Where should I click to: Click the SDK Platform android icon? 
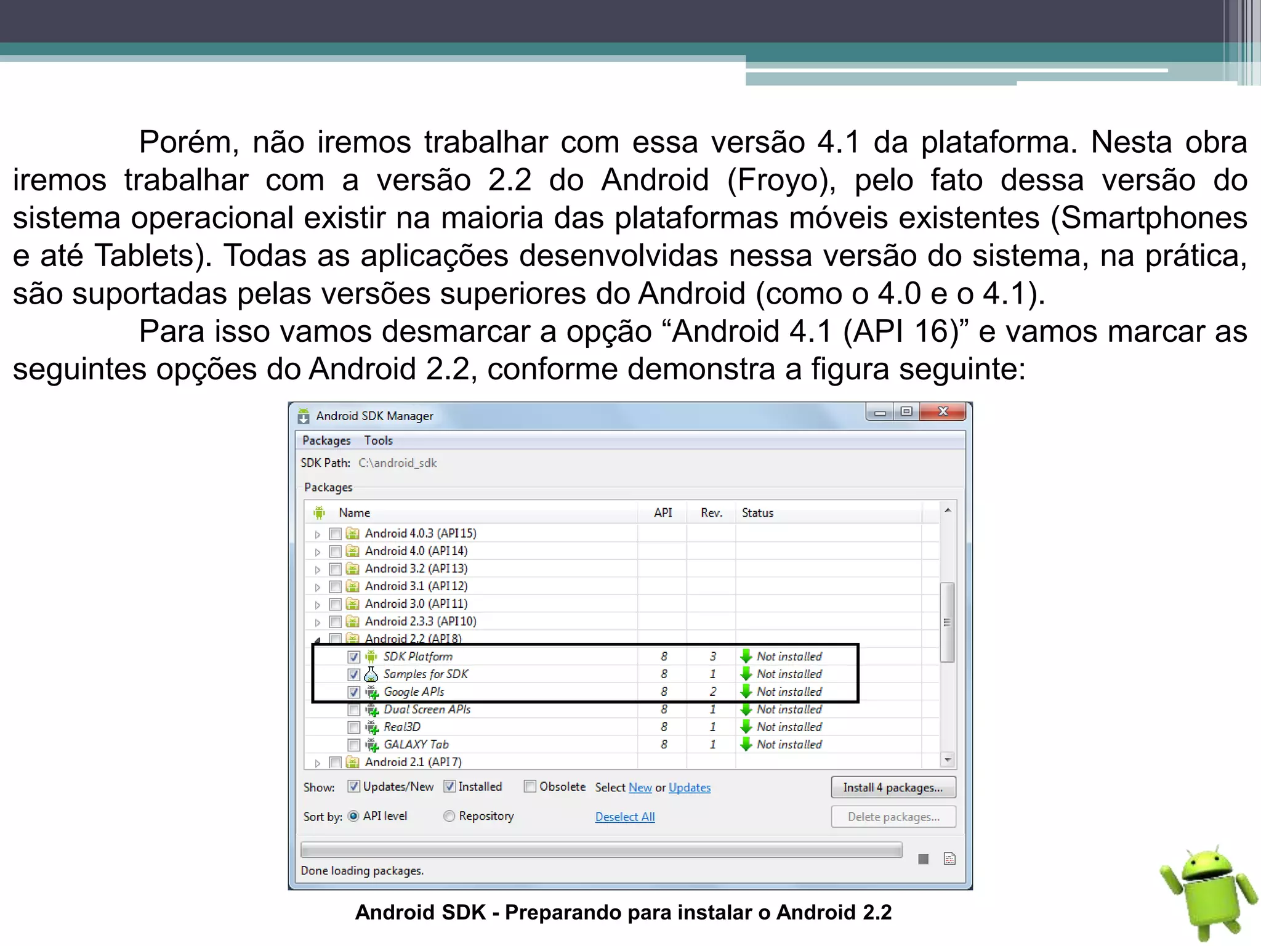[371, 657]
